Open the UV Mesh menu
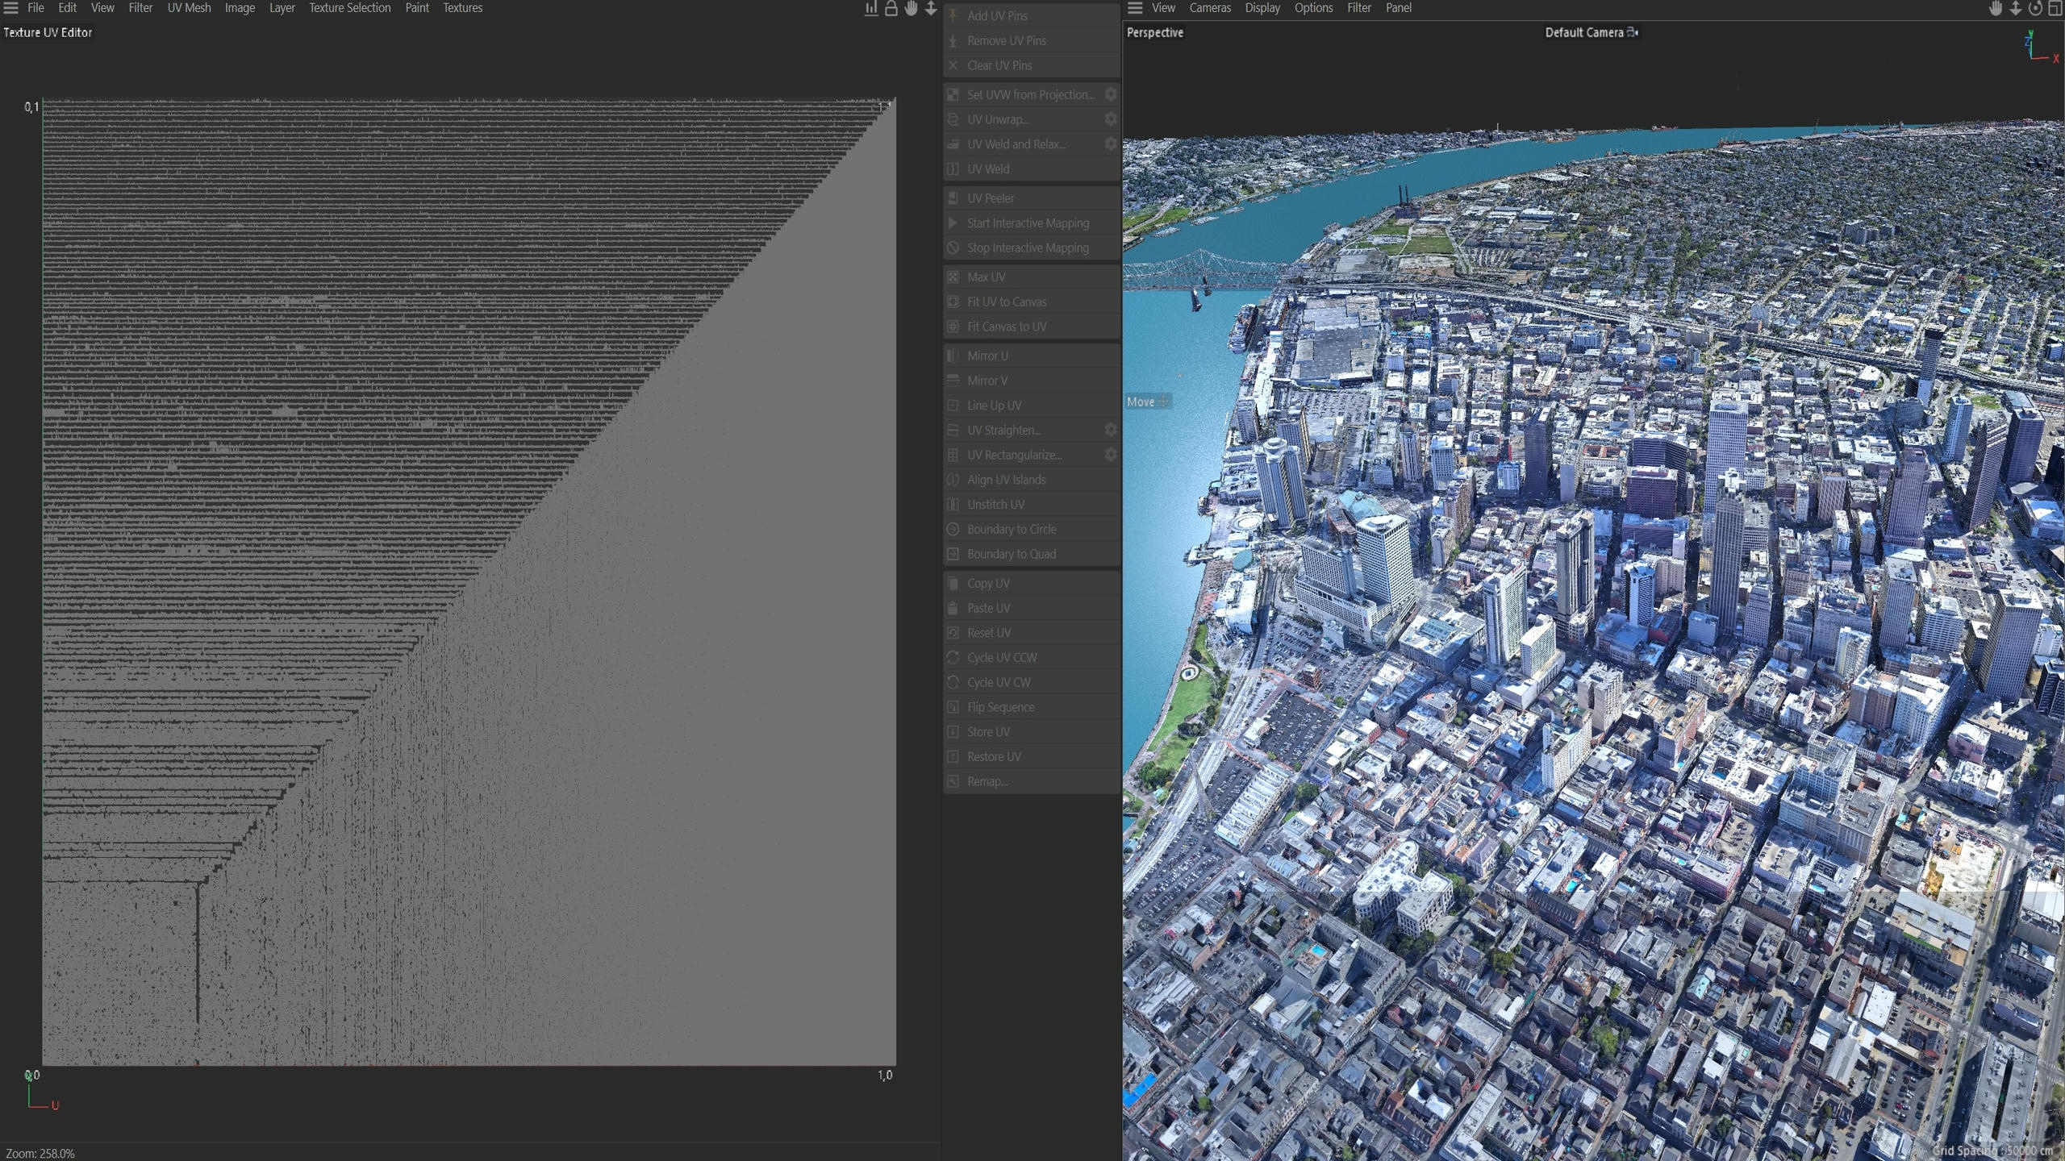Screen dimensions: 2065x1161 (x=189, y=8)
